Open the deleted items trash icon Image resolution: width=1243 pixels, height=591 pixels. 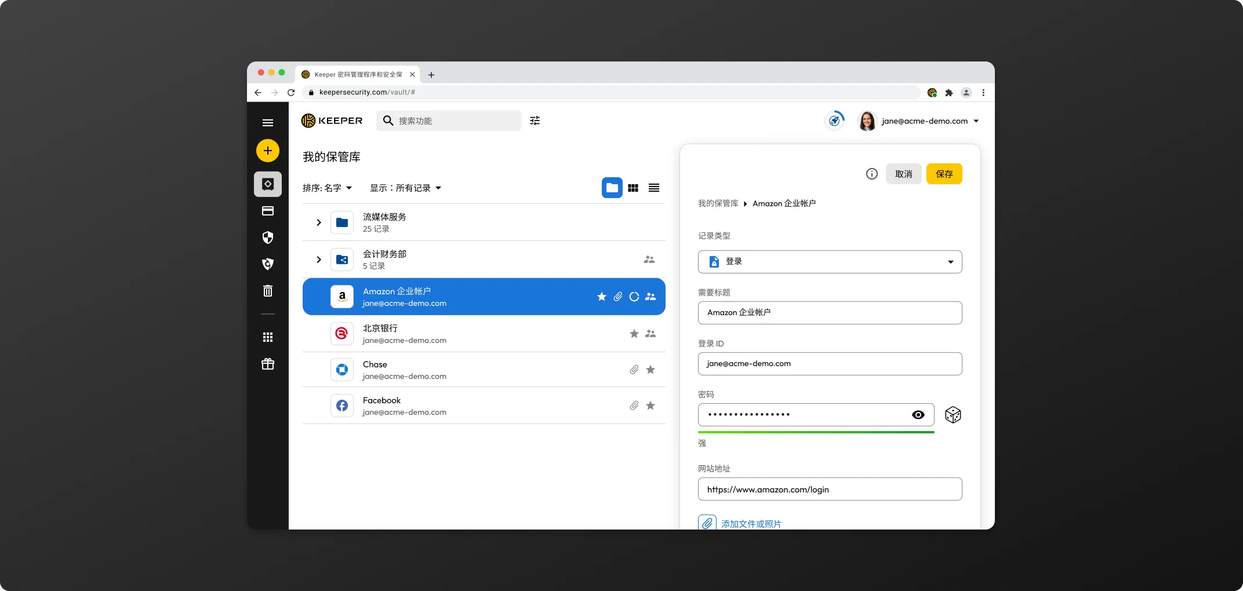267,291
